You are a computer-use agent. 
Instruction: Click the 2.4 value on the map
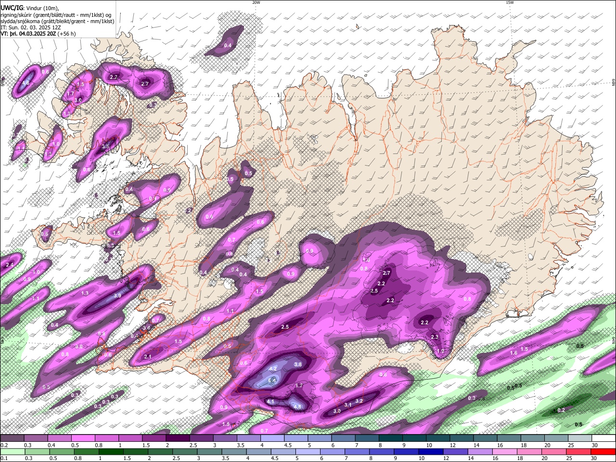pyautogui.click(x=10, y=265)
